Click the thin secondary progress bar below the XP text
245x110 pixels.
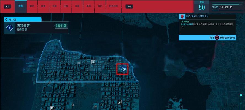point(228,10)
